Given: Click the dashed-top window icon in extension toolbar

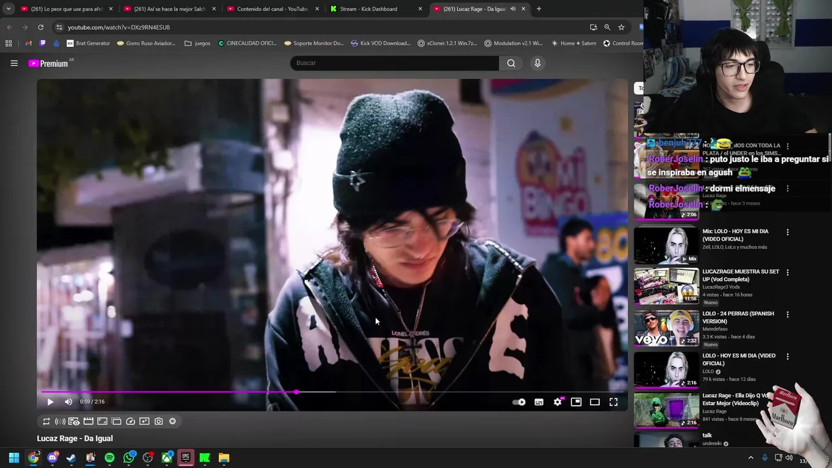Looking at the screenshot, I should click(x=116, y=421).
